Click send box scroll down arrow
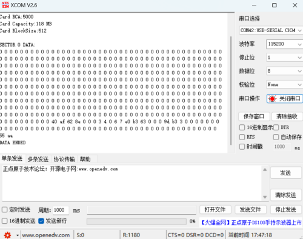 [x=265, y=197]
